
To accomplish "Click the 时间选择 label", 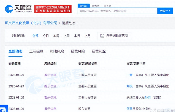I will tap(19, 36).
